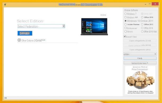Click the HeiDoc app icon in title bar
162x103 pixels.
(x=5, y=5)
